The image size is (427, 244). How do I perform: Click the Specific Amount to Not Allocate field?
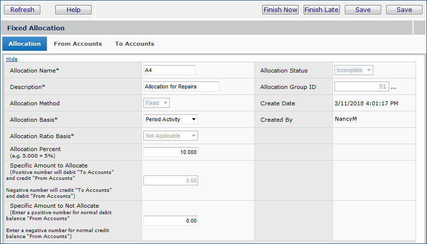point(170,221)
